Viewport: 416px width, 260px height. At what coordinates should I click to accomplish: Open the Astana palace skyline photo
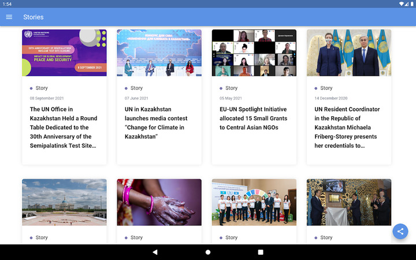pyautogui.click(x=64, y=202)
